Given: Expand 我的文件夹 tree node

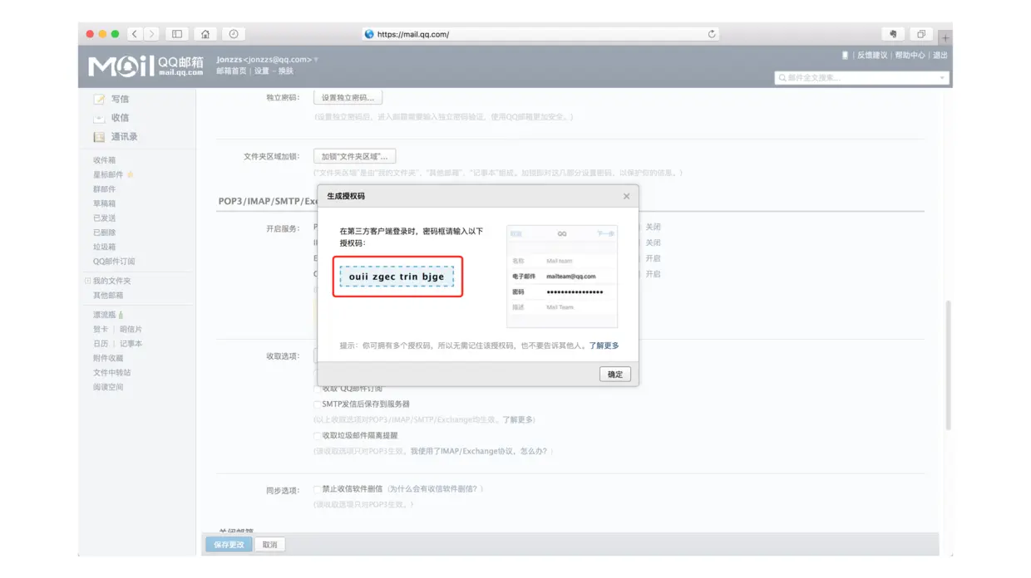Looking at the screenshot, I should pyautogui.click(x=87, y=281).
